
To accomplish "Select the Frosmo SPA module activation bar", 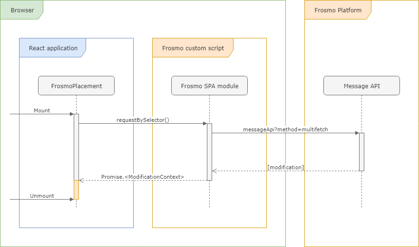I will [209, 152].
